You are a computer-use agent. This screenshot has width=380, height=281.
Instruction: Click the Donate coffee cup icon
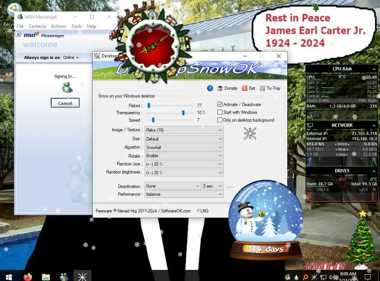pyautogui.click(x=220, y=88)
